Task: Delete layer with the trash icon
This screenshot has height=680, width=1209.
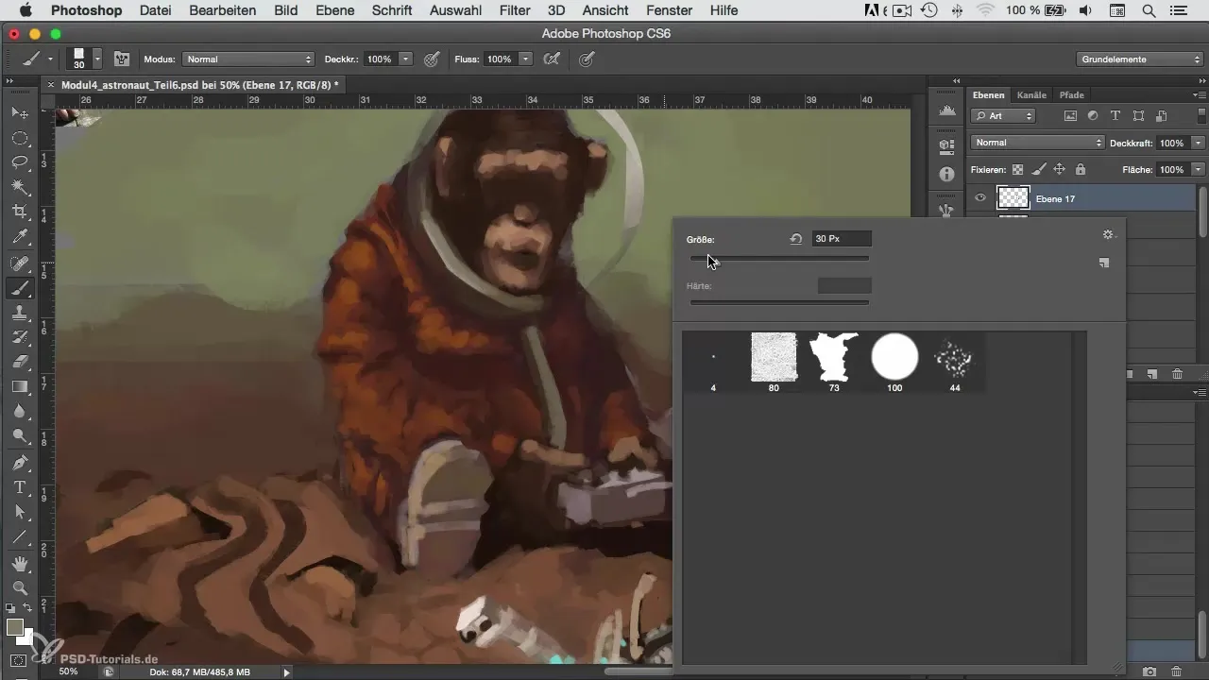Action: (1177, 374)
